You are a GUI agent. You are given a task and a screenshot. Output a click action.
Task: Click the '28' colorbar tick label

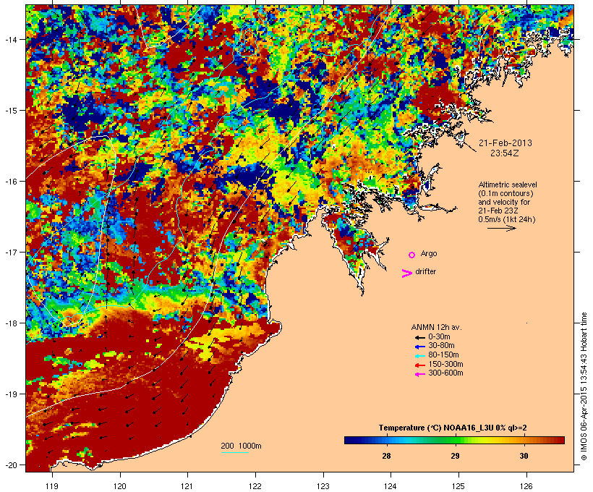386,456
